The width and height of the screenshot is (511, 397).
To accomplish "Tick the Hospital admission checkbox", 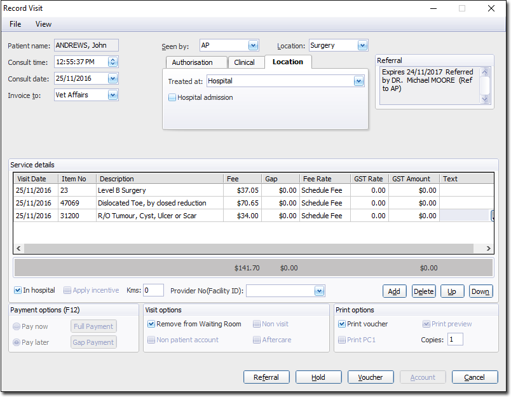I will (172, 98).
